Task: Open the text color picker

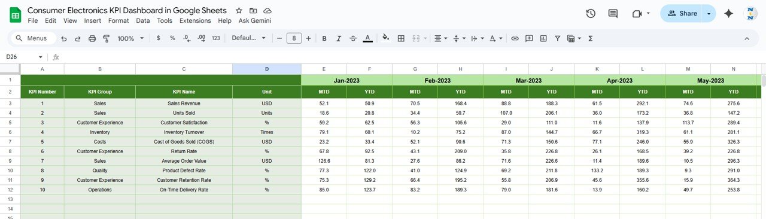Action: click(x=367, y=38)
